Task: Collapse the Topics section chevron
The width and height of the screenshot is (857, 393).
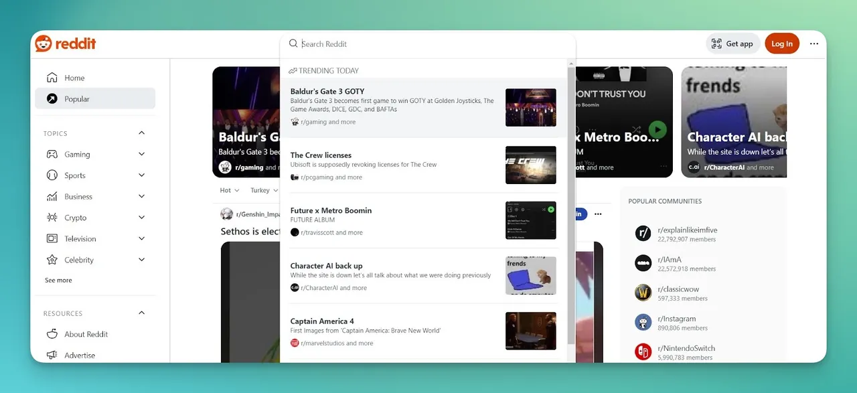Action: tap(141, 133)
